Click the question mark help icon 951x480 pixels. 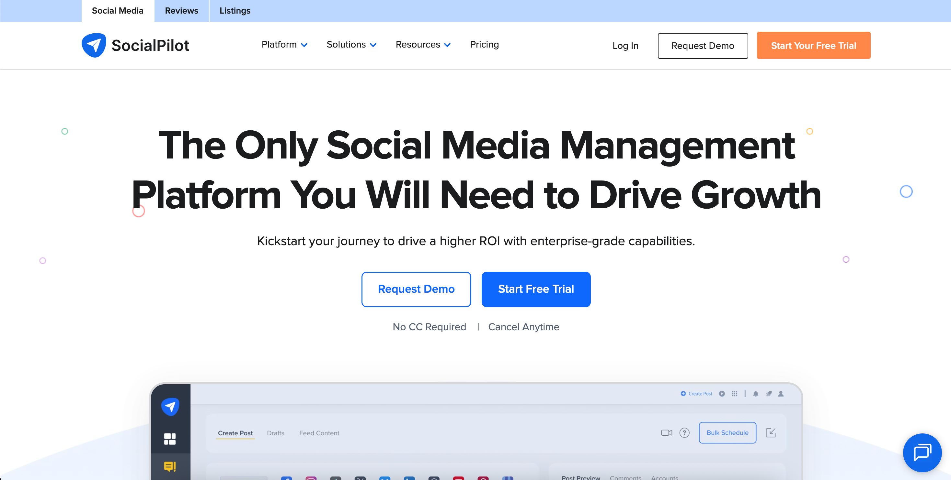pyautogui.click(x=684, y=433)
